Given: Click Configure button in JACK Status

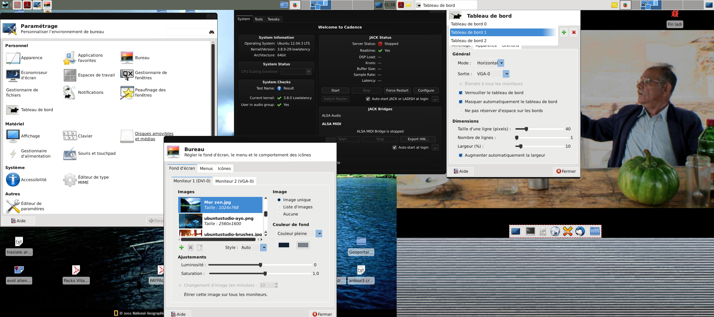Looking at the screenshot, I should point(426,90).
